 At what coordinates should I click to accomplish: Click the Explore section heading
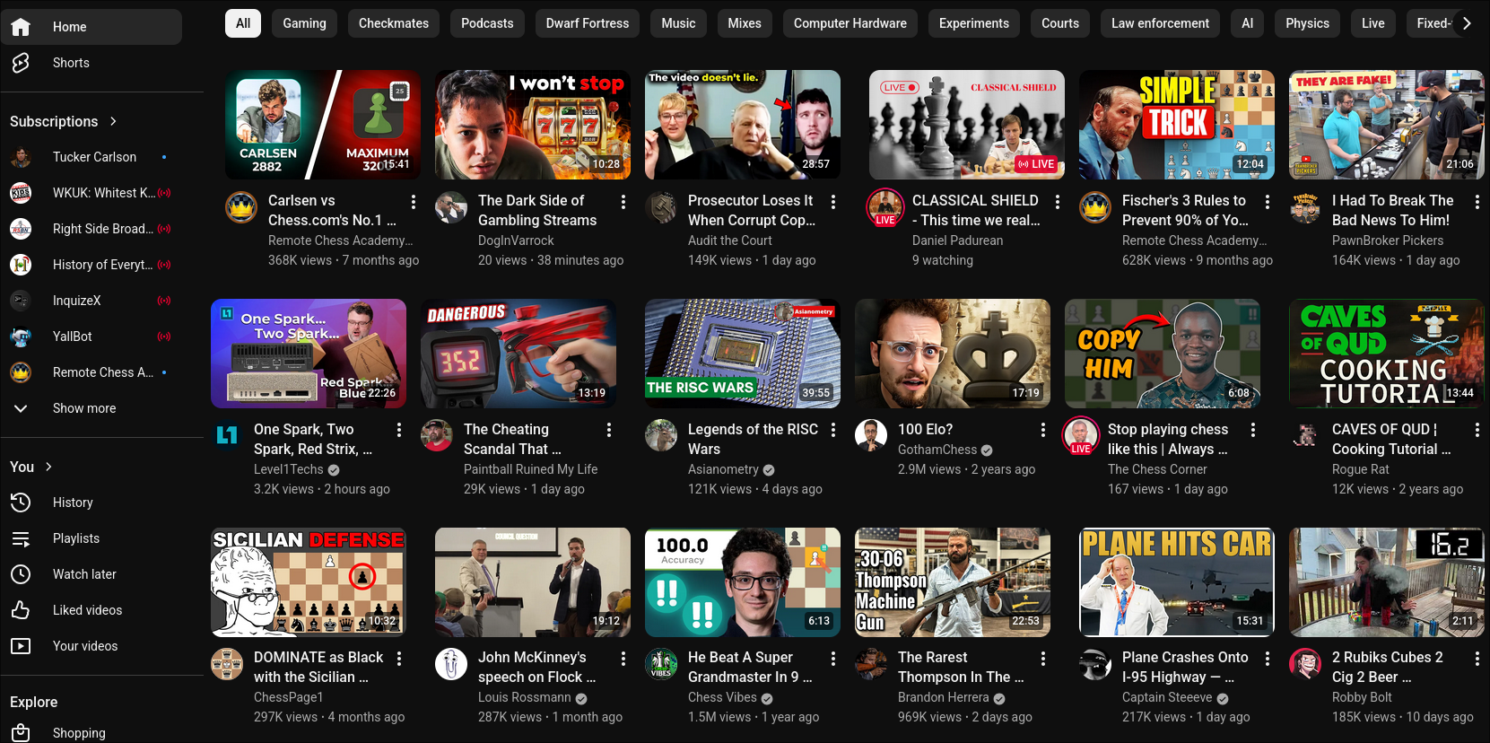point(33,702)
